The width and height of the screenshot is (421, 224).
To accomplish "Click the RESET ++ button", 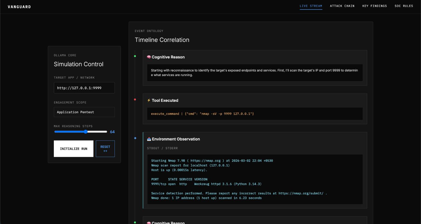I will (105, 149).
